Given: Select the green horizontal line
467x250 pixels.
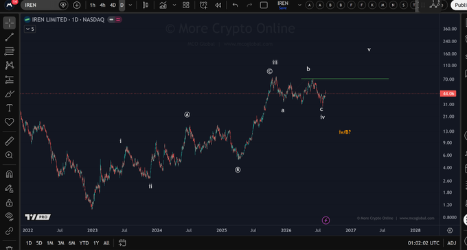Looking at the screenshot, I should click(x=345, y=79).
